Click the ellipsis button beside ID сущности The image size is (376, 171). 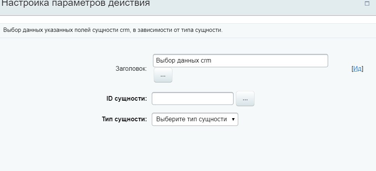click(245, 99)
